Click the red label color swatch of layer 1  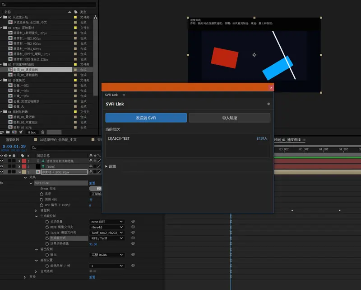(x=24, y=161)
